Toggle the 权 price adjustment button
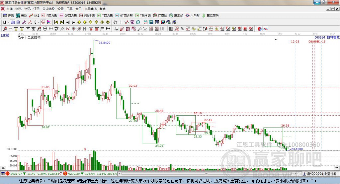 coord(43,22)
